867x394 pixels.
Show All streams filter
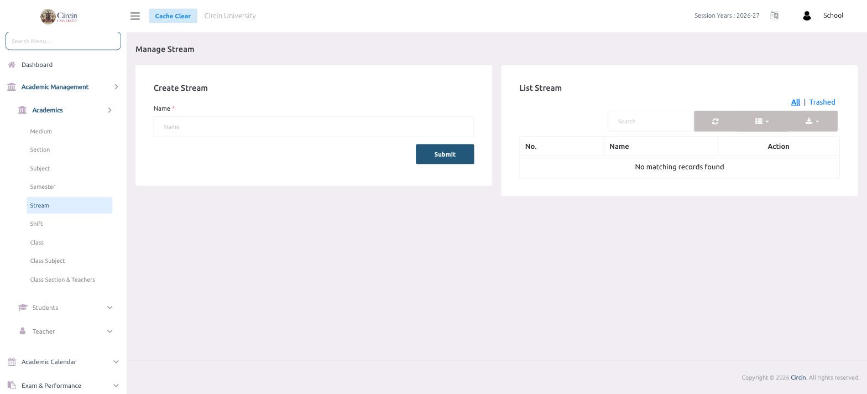(796, 102)
